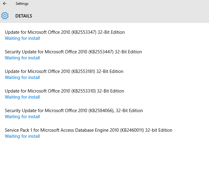
Task: Select the KB2553310 Office 2010 update entry
Action: coord(64,91)
